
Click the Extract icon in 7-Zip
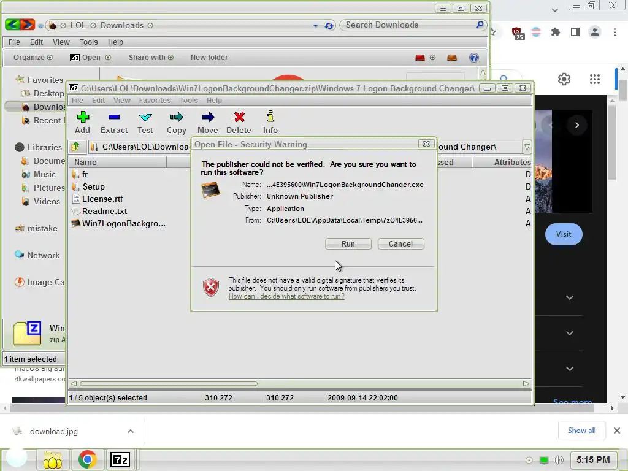[x=113, y=123]
